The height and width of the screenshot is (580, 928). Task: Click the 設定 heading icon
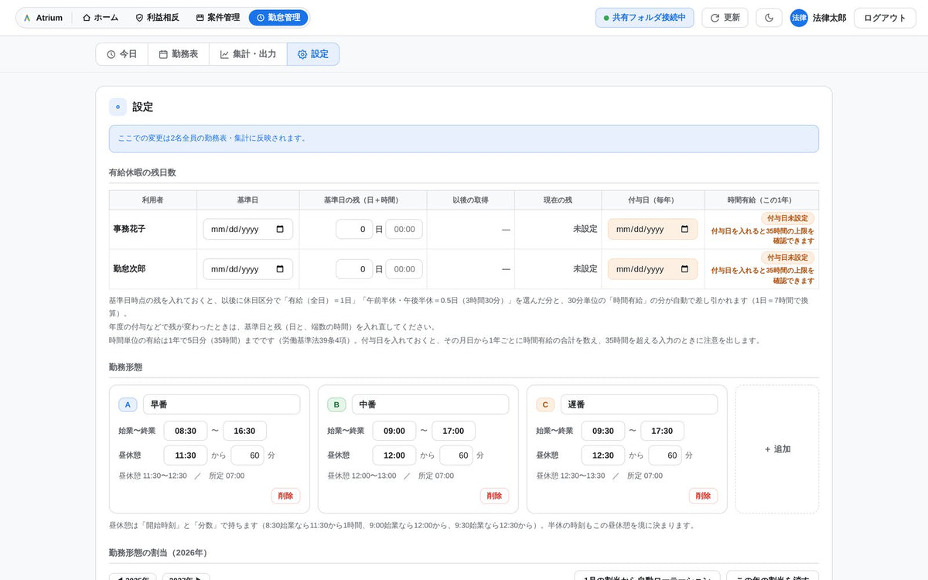tap(118, 107)
